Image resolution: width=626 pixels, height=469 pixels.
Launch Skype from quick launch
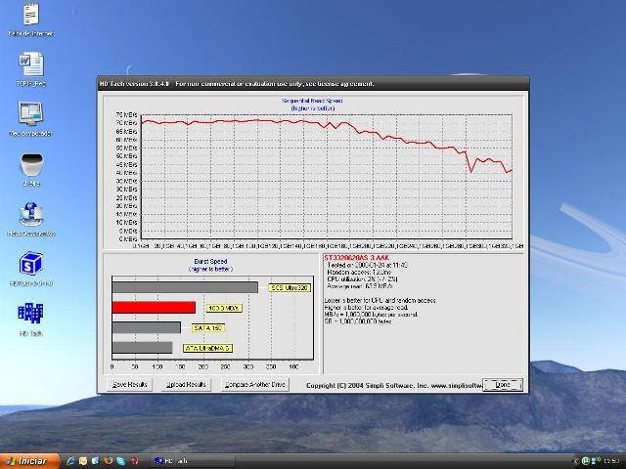click(121, 461)
